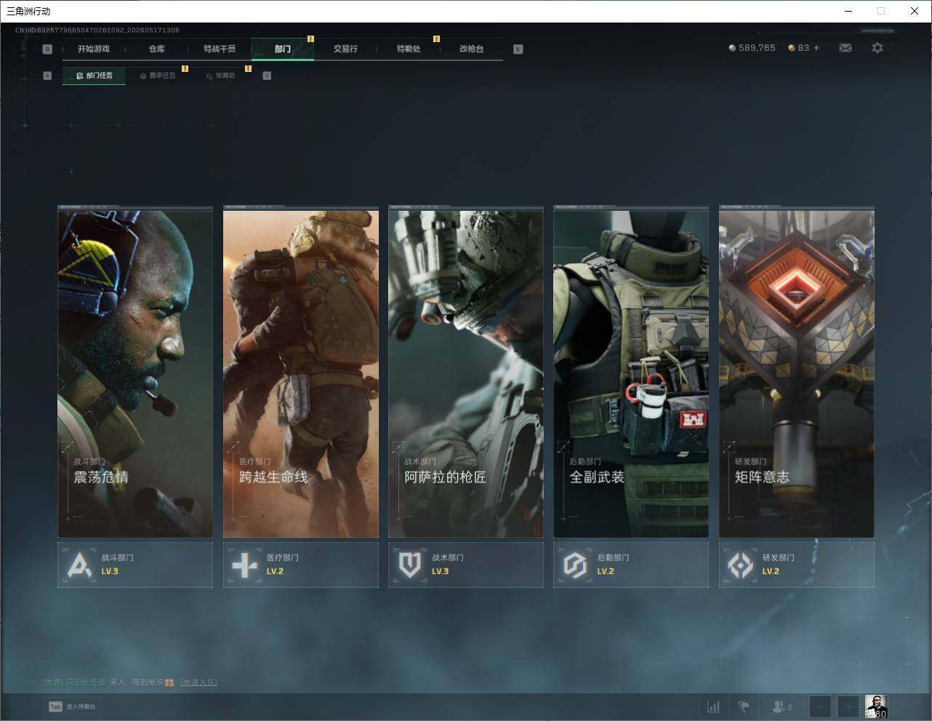Viewport: 932px width, 721px height.
Task: Click the 后勤部门 hexagon emblem icon
Action: pyautogui.click(x=575, y=565)
